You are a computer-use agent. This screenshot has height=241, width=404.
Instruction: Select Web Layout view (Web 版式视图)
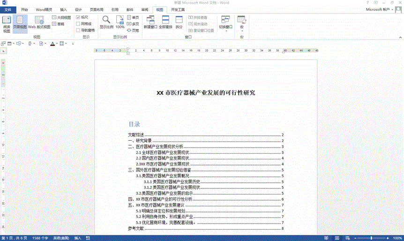click(x=38, y=23)
